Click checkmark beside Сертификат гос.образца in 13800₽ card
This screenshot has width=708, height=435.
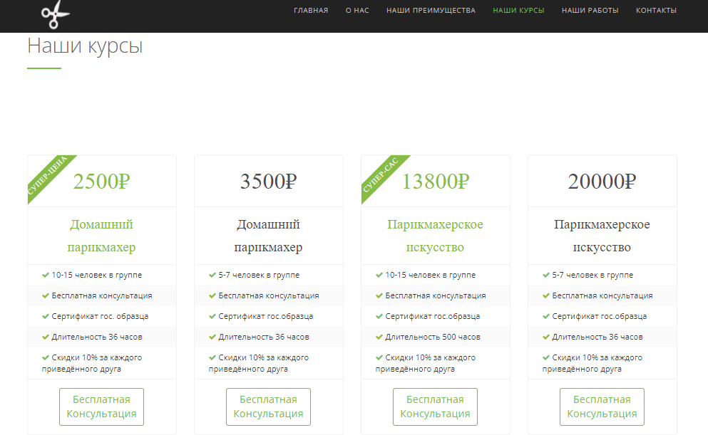coord(379,316)
